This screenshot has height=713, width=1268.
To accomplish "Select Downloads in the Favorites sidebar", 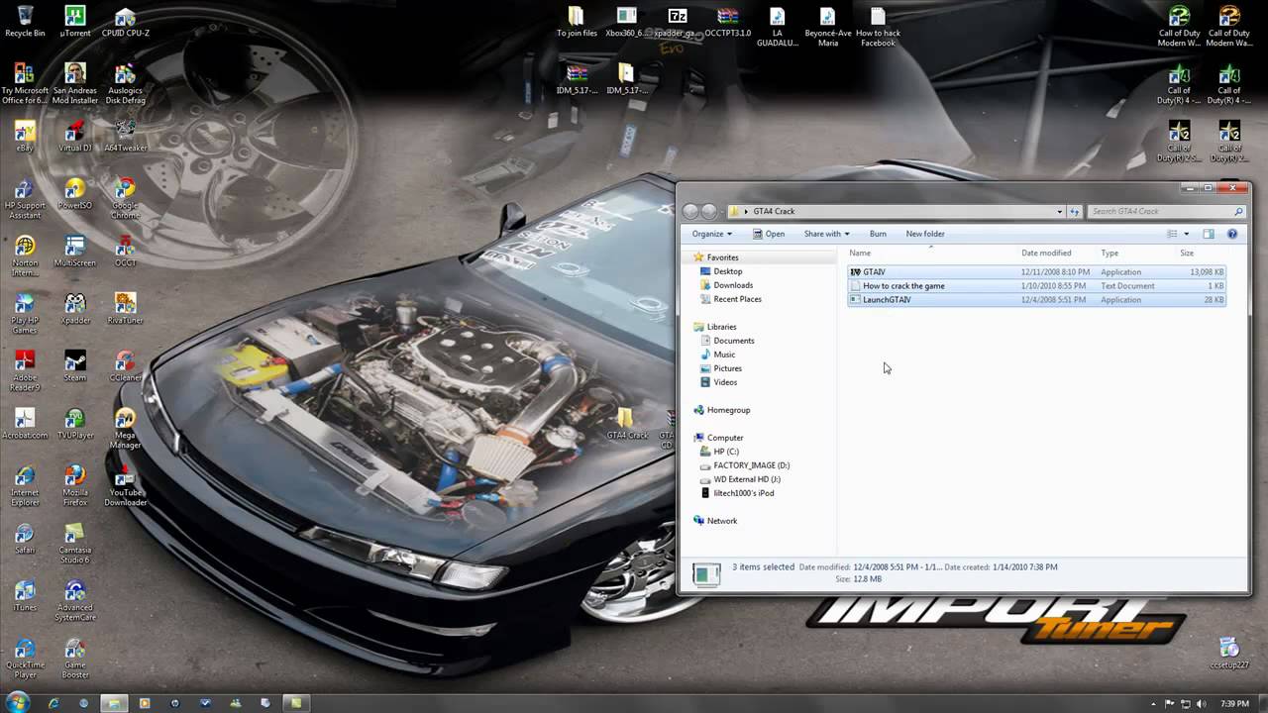I will click(x=733, y=285).
